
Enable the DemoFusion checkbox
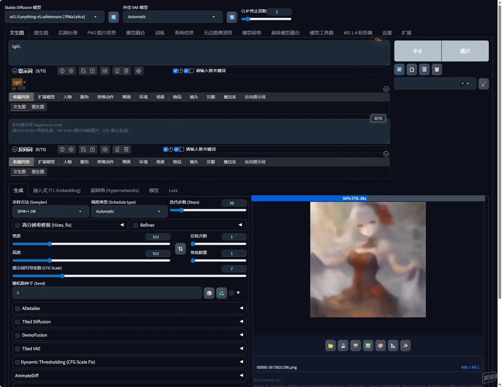18,335
